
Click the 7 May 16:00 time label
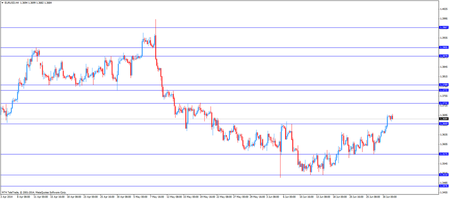coord(157,197)
